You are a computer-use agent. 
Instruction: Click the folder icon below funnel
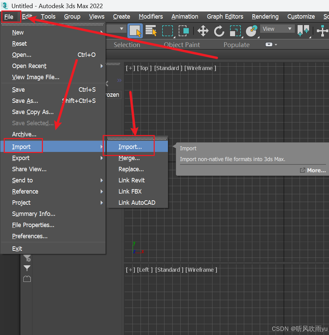pos(27,279)
